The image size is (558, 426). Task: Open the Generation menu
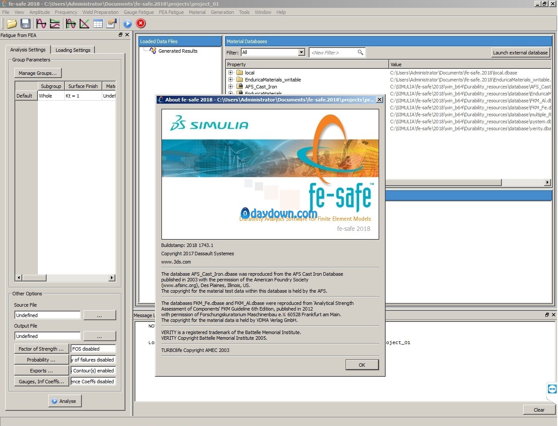click(x=222, y=12)
